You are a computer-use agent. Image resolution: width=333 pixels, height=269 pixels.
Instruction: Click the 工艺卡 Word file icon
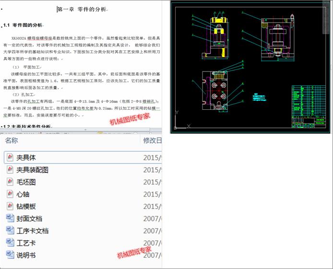10,243
